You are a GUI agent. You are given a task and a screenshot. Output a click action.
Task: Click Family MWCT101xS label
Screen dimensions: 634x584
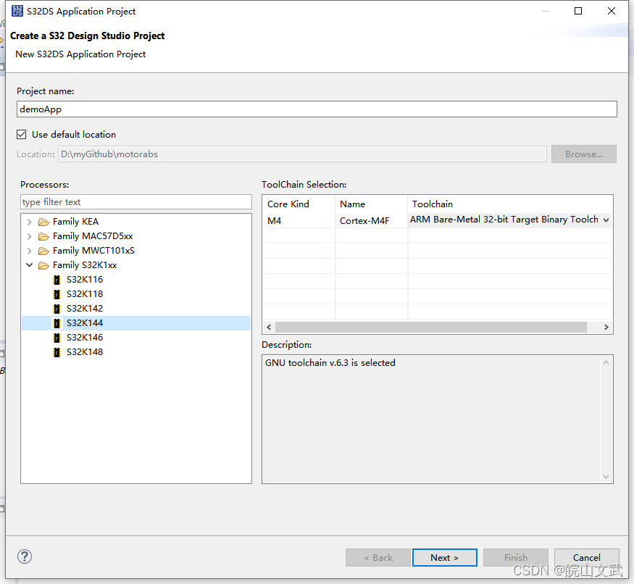coord(93,251)
